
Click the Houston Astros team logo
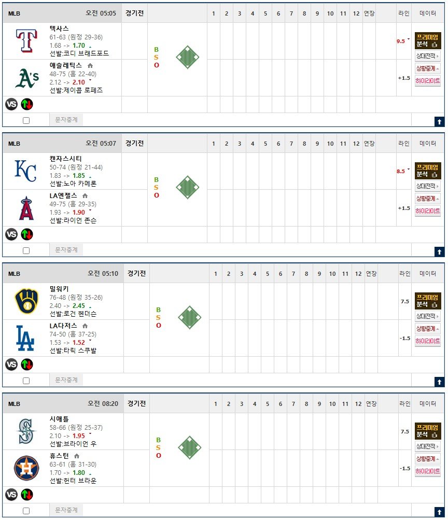[26, 468]
